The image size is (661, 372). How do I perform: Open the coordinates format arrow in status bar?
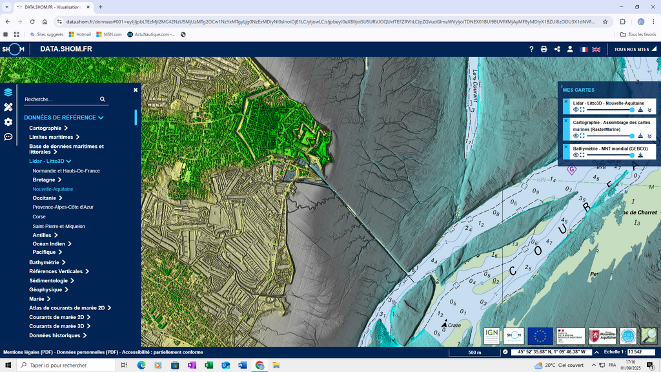pyautogui.click(x=596, y=352)
